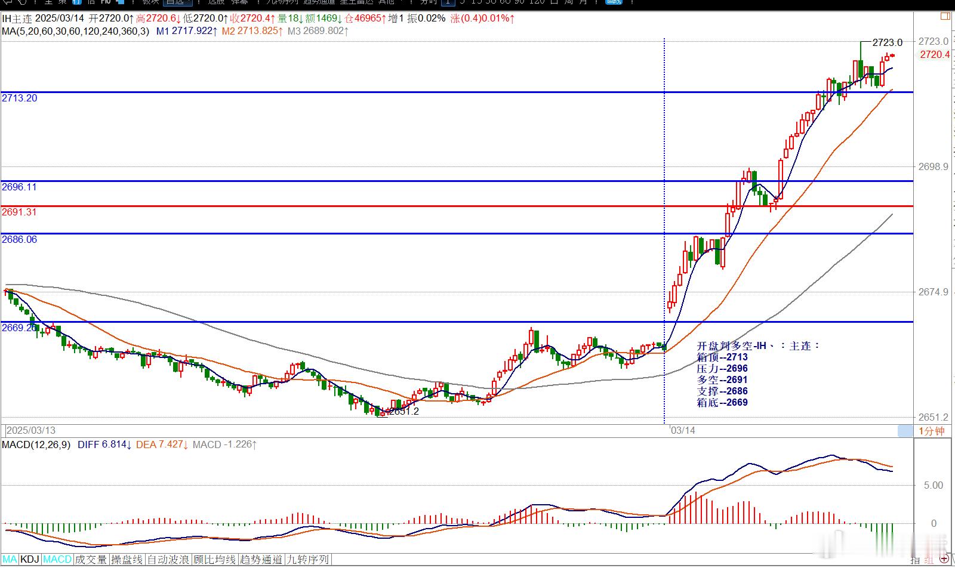
Task: Switch to the 九转序列 tab
Action: tap(308, 560)
